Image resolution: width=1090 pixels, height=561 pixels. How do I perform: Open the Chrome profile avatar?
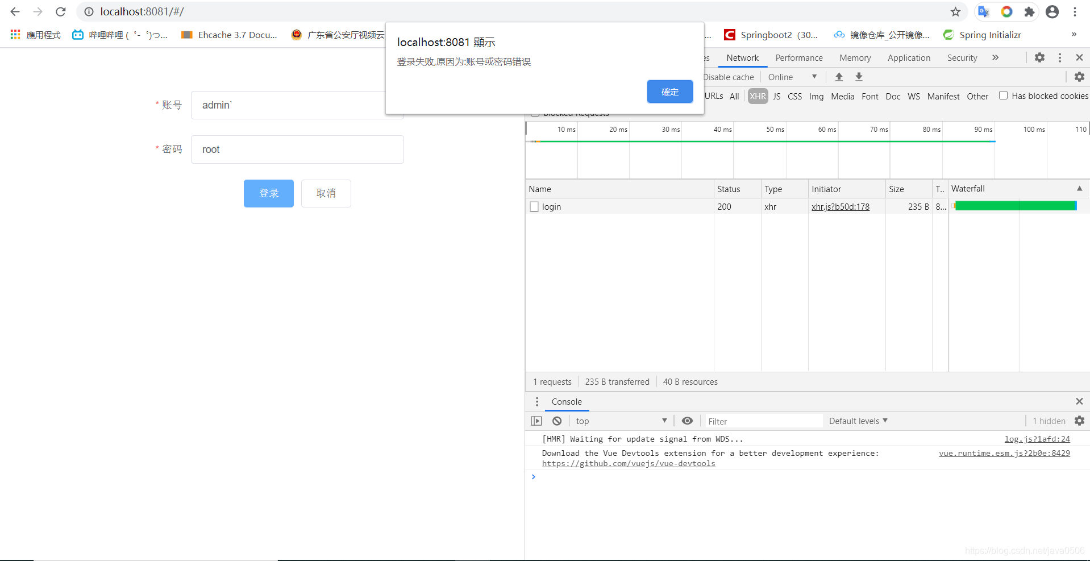click(x=1052, y=11)
